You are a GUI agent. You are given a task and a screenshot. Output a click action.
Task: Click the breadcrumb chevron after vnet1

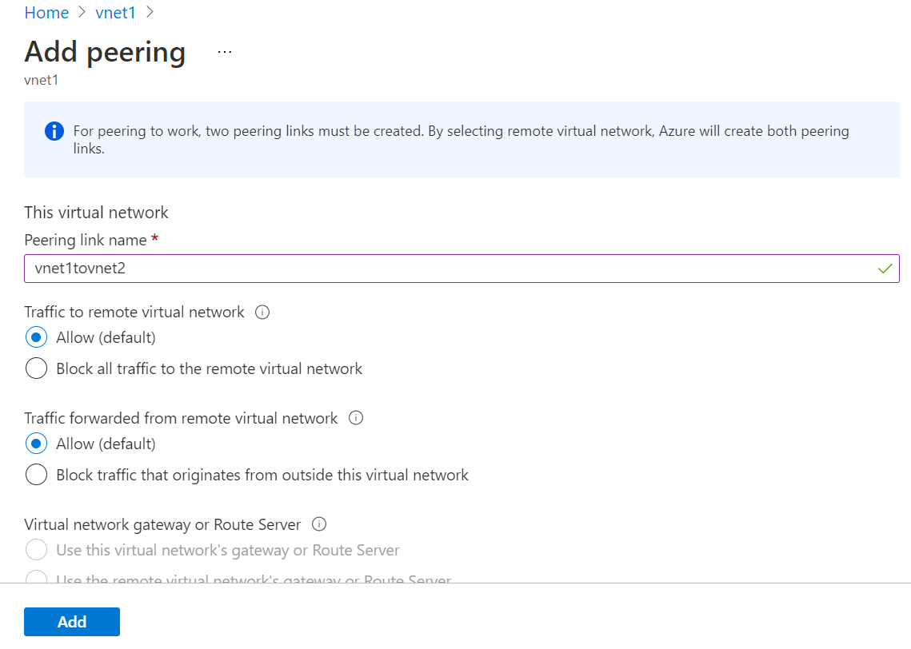click(x=150, y=12)
